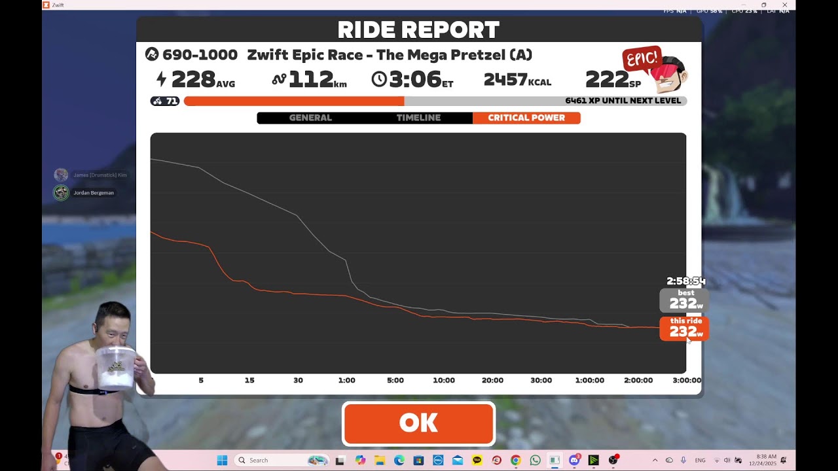838x471 pixels.
Task: Click the gray best 232w tag
Action: click(683, 300)
